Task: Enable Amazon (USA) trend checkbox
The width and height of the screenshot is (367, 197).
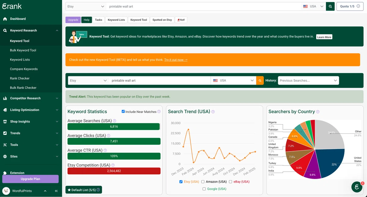Action: click(x=203, y=182)
